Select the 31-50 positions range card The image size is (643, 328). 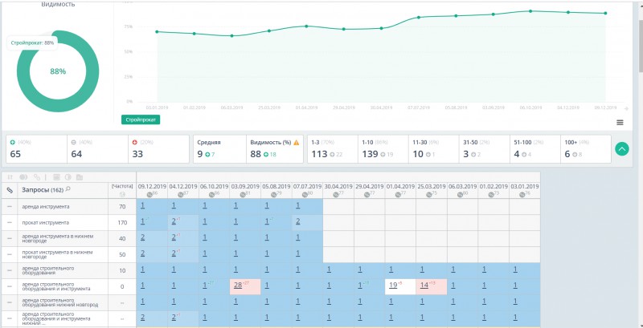(485, 149)
